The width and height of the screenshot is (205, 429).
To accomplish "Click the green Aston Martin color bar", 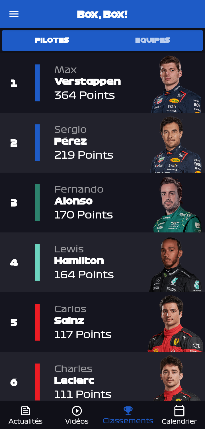I will 38,203.
